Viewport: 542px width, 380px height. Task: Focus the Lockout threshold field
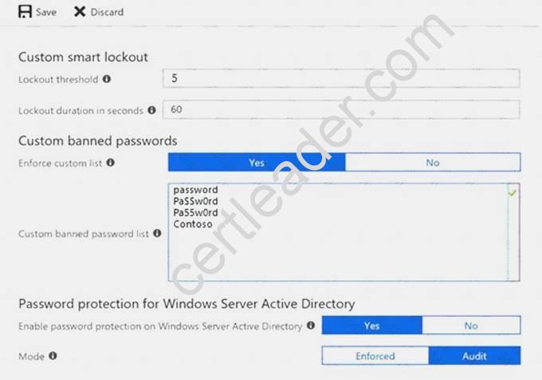click(x=341, y=78)
